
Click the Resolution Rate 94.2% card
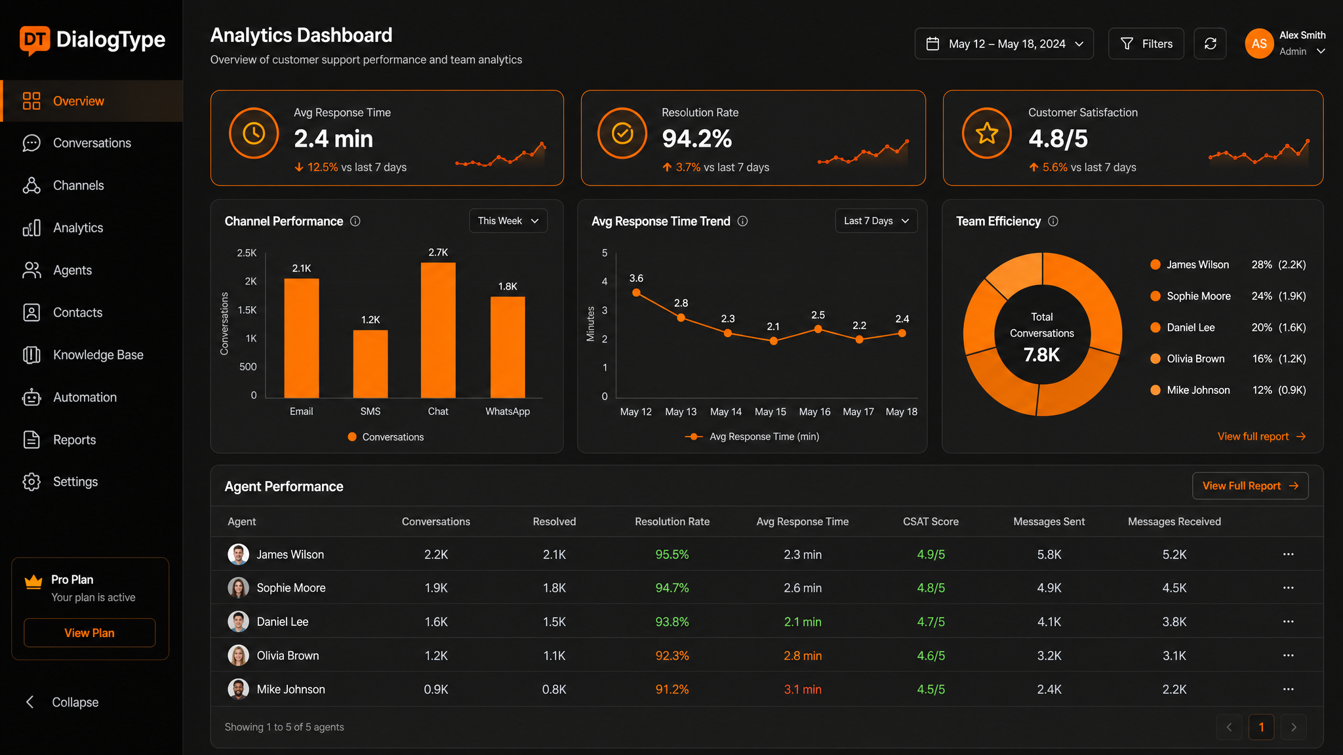(x=753, y=138)
